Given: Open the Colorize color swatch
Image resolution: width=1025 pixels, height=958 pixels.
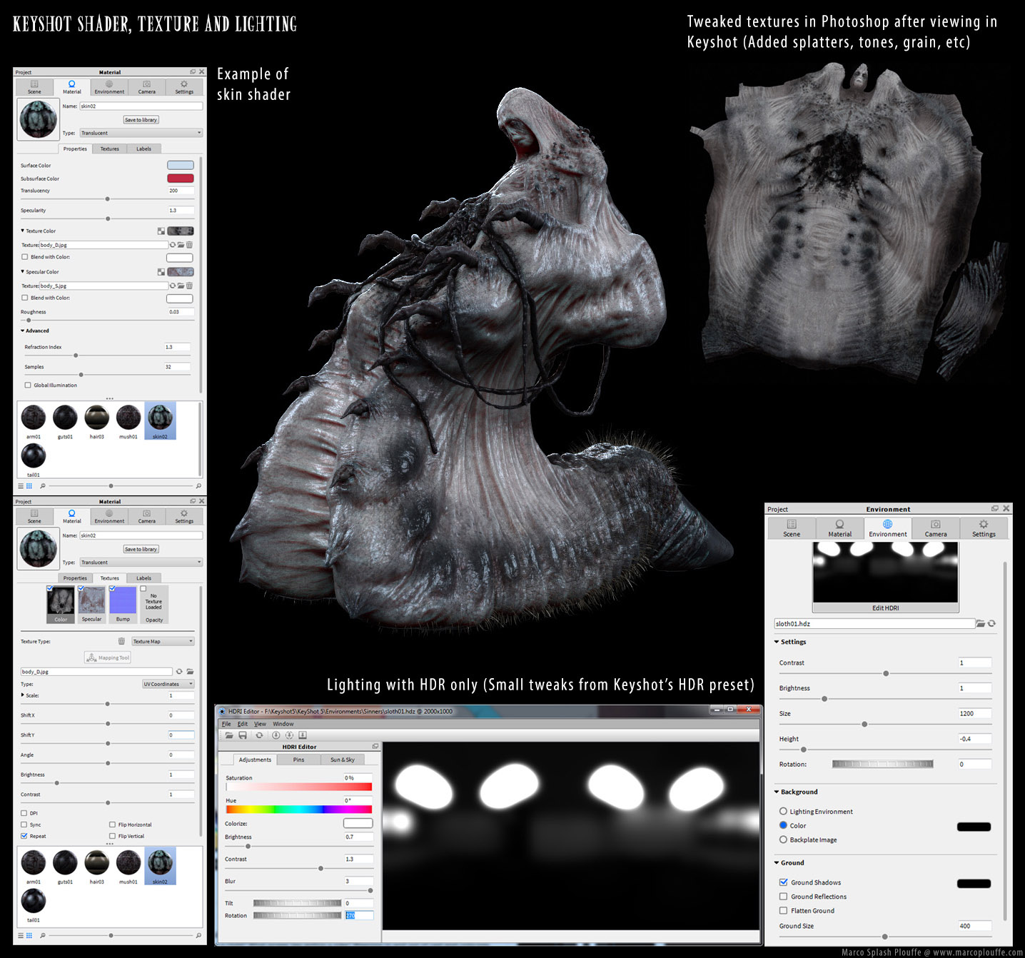Looking at the screenshot, I should click(x=358, y=823).
